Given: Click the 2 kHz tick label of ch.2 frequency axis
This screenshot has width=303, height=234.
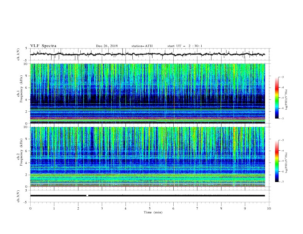Looking at the screenshot, I should click(27, 175).
